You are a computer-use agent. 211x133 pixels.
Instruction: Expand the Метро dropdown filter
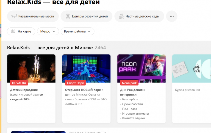click(x=48, y=31)
